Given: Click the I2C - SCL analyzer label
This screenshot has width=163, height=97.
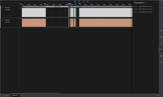Looking at the screenshot, I should click(8, 22).
